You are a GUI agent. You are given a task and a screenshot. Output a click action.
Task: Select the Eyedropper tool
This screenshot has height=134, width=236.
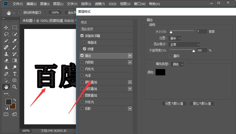point(15,41)
